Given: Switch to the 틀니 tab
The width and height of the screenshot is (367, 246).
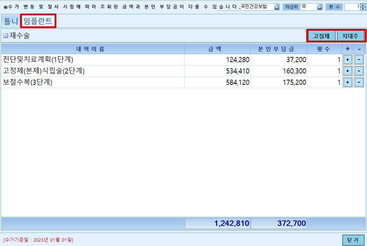Looking at the screenshot, I should tap(11, 21).
